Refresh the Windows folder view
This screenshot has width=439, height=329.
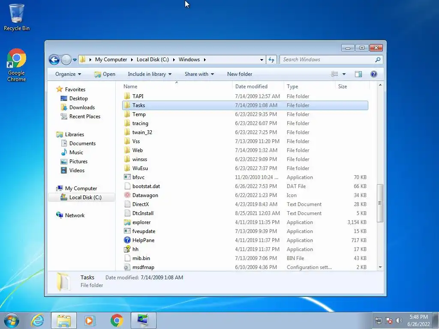[271, 60]
